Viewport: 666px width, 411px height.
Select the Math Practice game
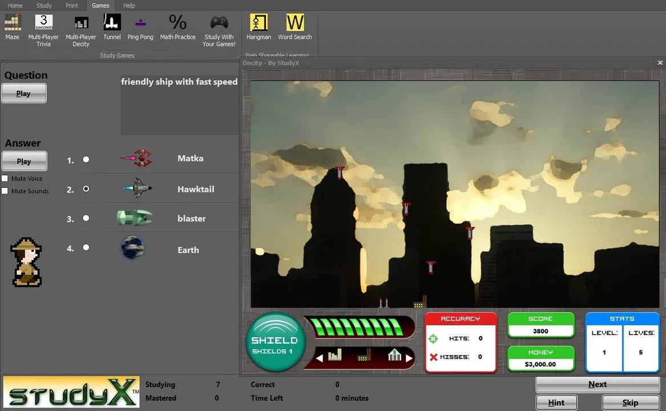click(x=177, y=28)
